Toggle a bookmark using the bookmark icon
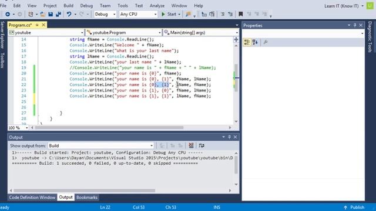The width and height of the screenshot is (376, 211). pos(241,14)
